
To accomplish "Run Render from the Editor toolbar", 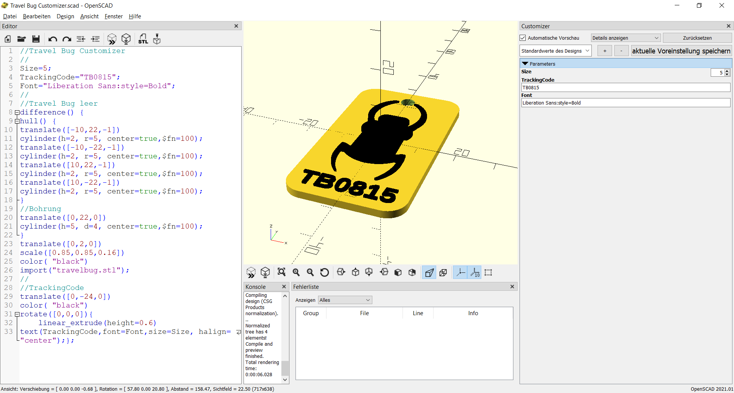I will [126, 39].
